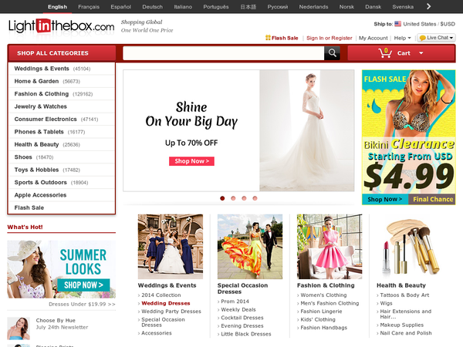Click the wedding banner Shop Now button
This screenshot has height=347, width=463.
pos(191,161)
